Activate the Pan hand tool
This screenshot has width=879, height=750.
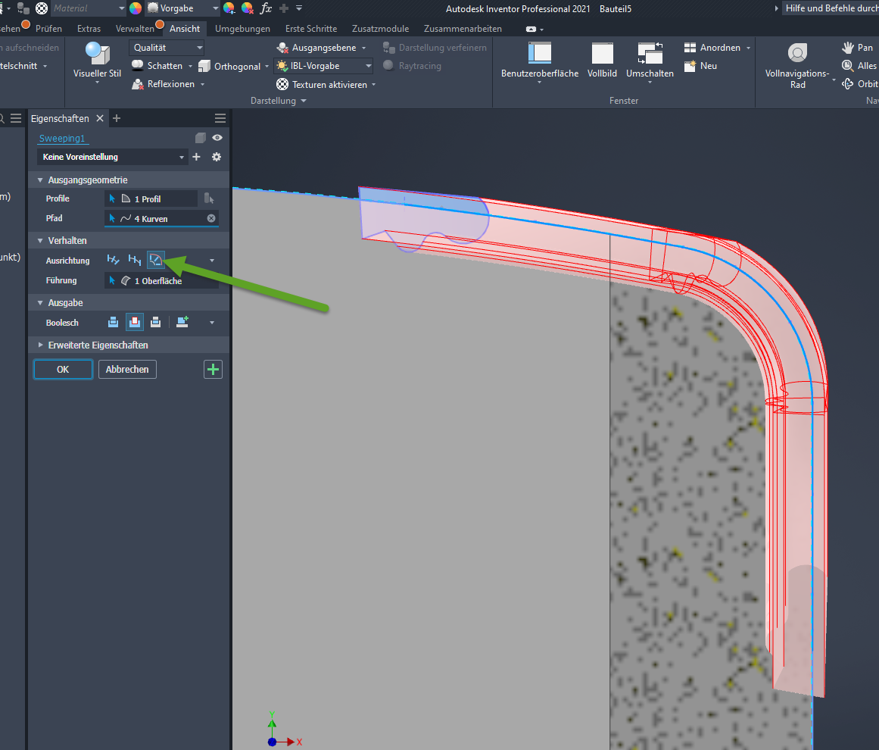tap(848, 47)
